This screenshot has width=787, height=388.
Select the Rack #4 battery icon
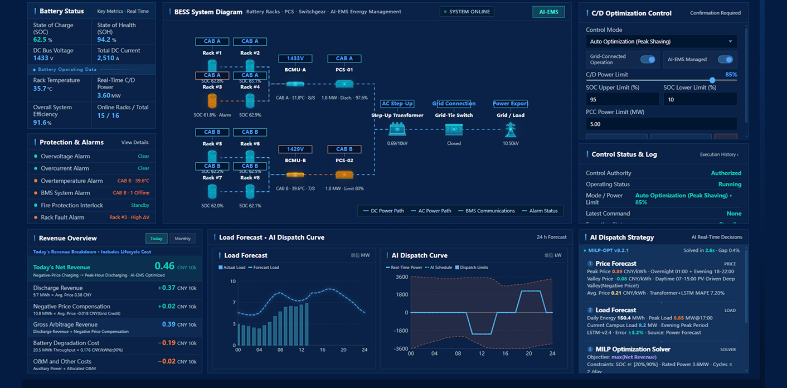click(x=250, y=101)
